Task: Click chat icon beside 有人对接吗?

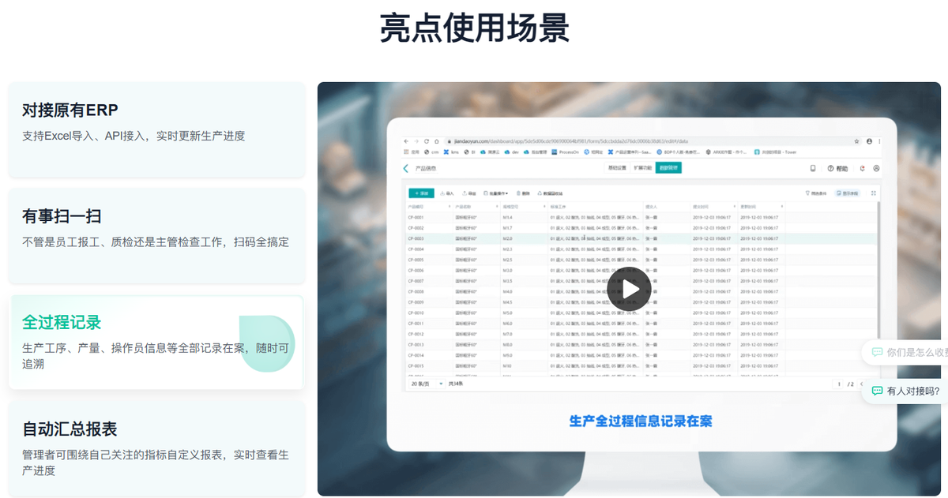Action: 877,391
